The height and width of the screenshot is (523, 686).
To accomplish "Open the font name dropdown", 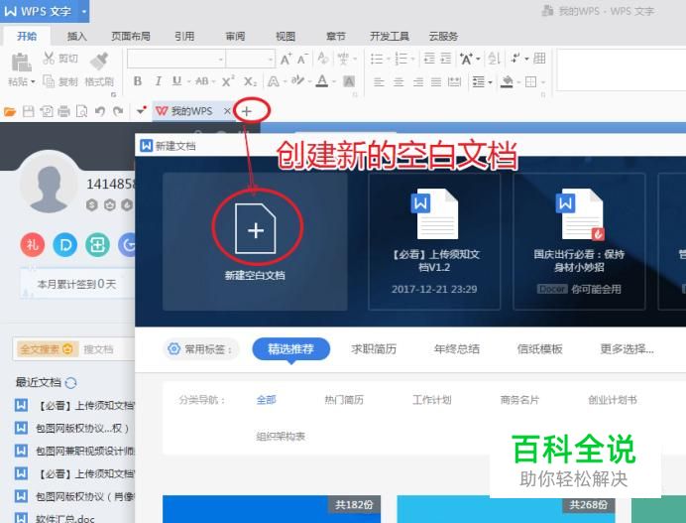I will (x=221, y=60).
